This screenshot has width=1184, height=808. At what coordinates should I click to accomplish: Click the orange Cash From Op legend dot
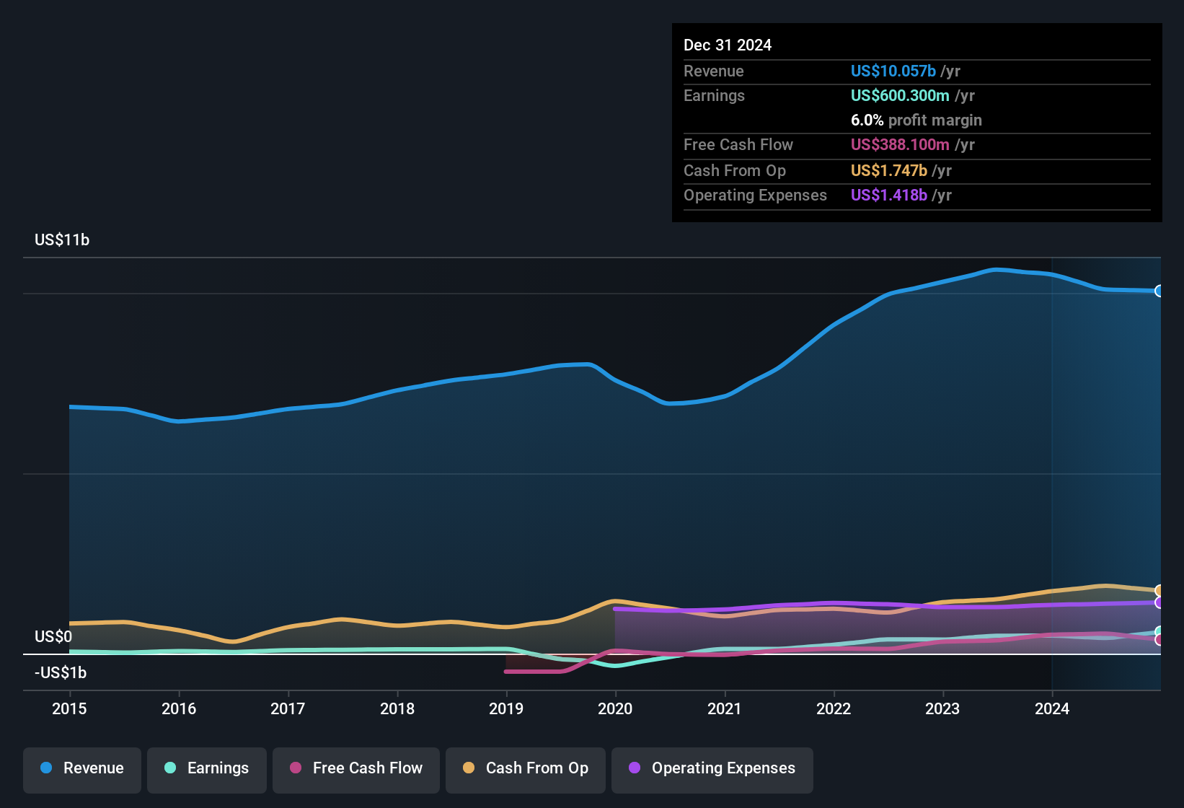point(468,768)
